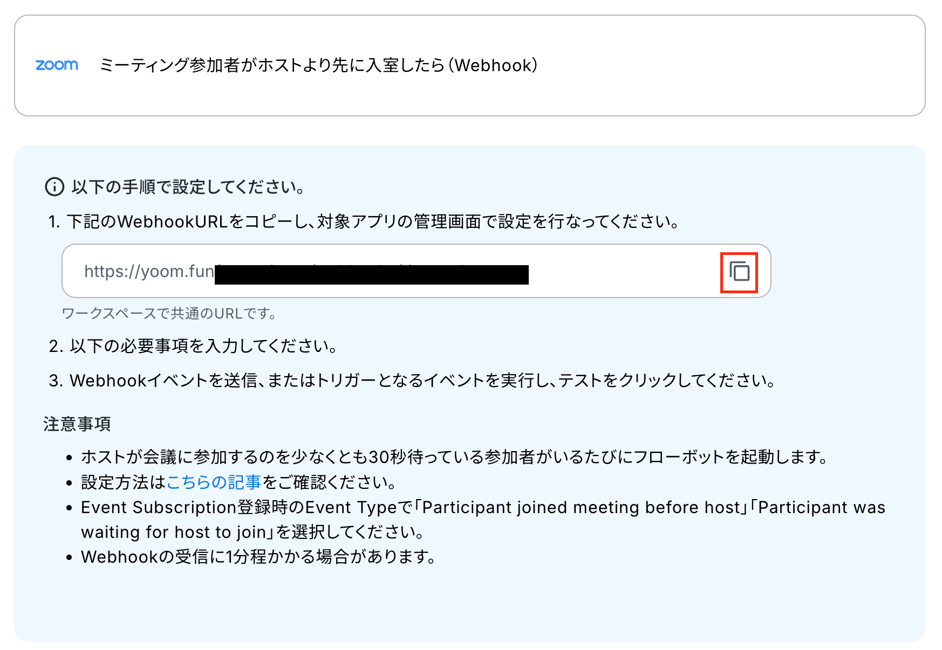
Task: Click the https://yoom.fun text in the Webhook URL field
Action: pos(149,271)
